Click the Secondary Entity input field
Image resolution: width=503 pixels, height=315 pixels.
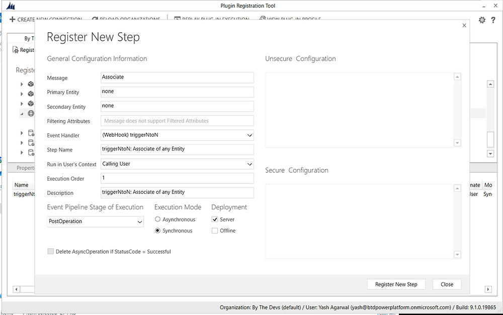pyautogui.click(x=177, y=106)
